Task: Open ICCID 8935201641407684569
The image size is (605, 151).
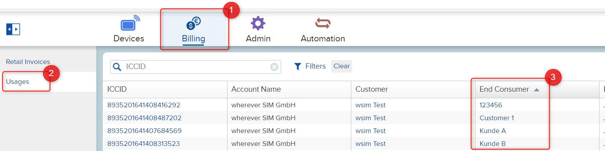Action: 144,131
